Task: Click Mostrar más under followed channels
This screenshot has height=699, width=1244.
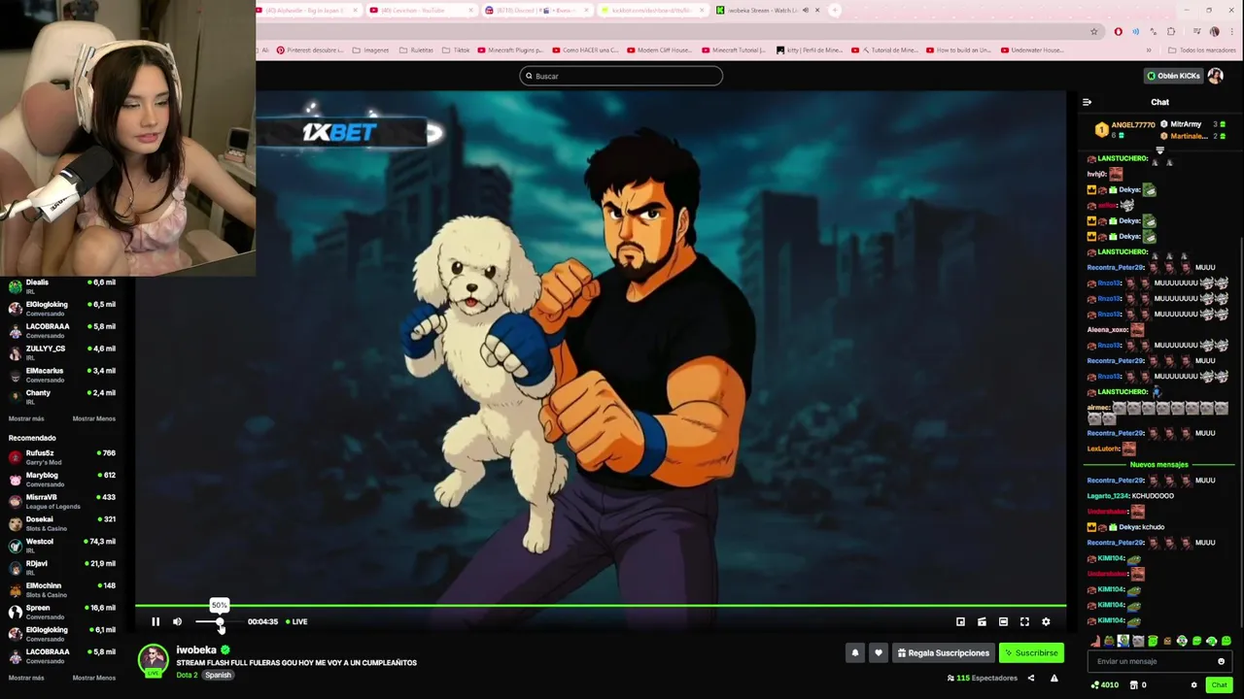Action: (x=26, y=418)
